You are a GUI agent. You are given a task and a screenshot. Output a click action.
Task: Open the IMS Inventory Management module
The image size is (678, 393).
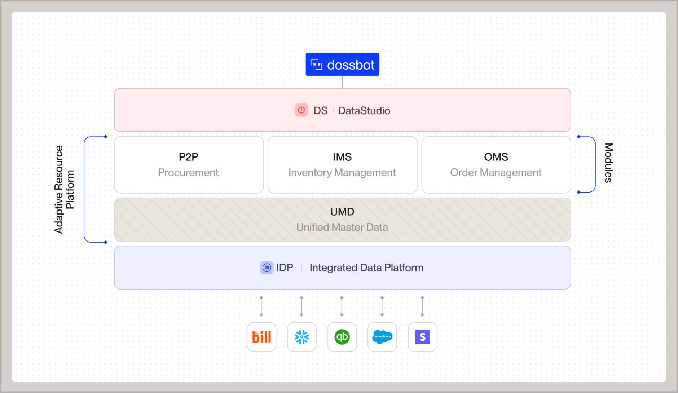pyautogui.click(x=342, y=165)
